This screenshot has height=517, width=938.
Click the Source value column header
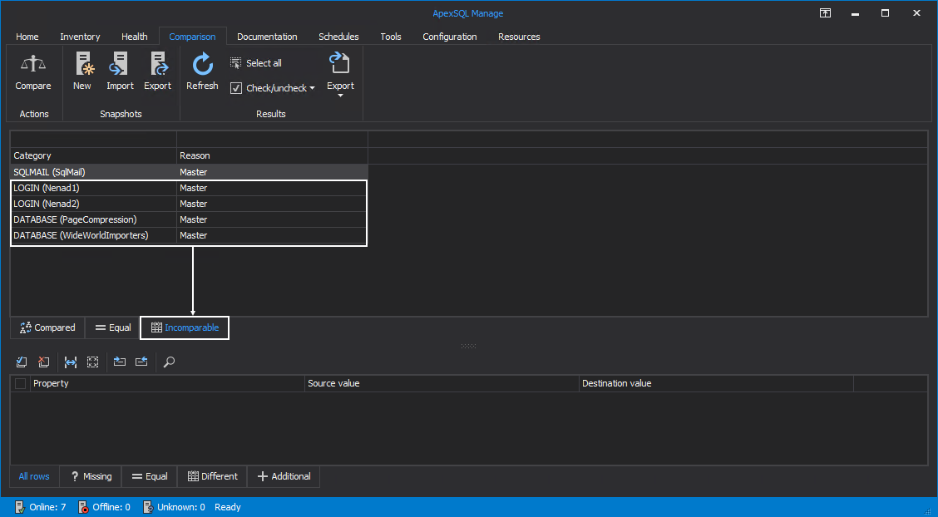[442, 384]
